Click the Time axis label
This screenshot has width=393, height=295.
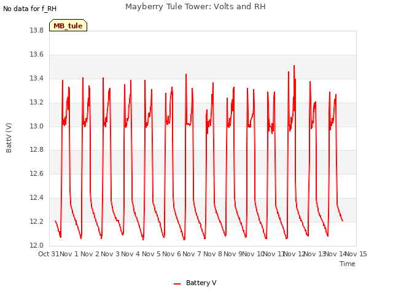(x=348, y=264)
